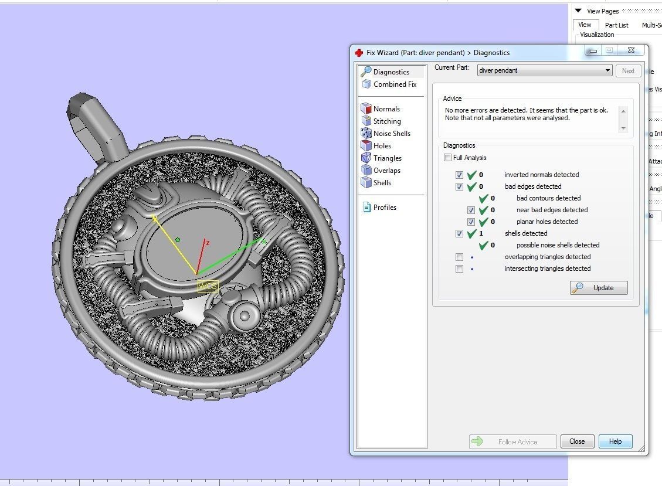Select the Combined Fix label
This screenshot has height=486, width=662.
pyautogui.click(x=395, y=84)
